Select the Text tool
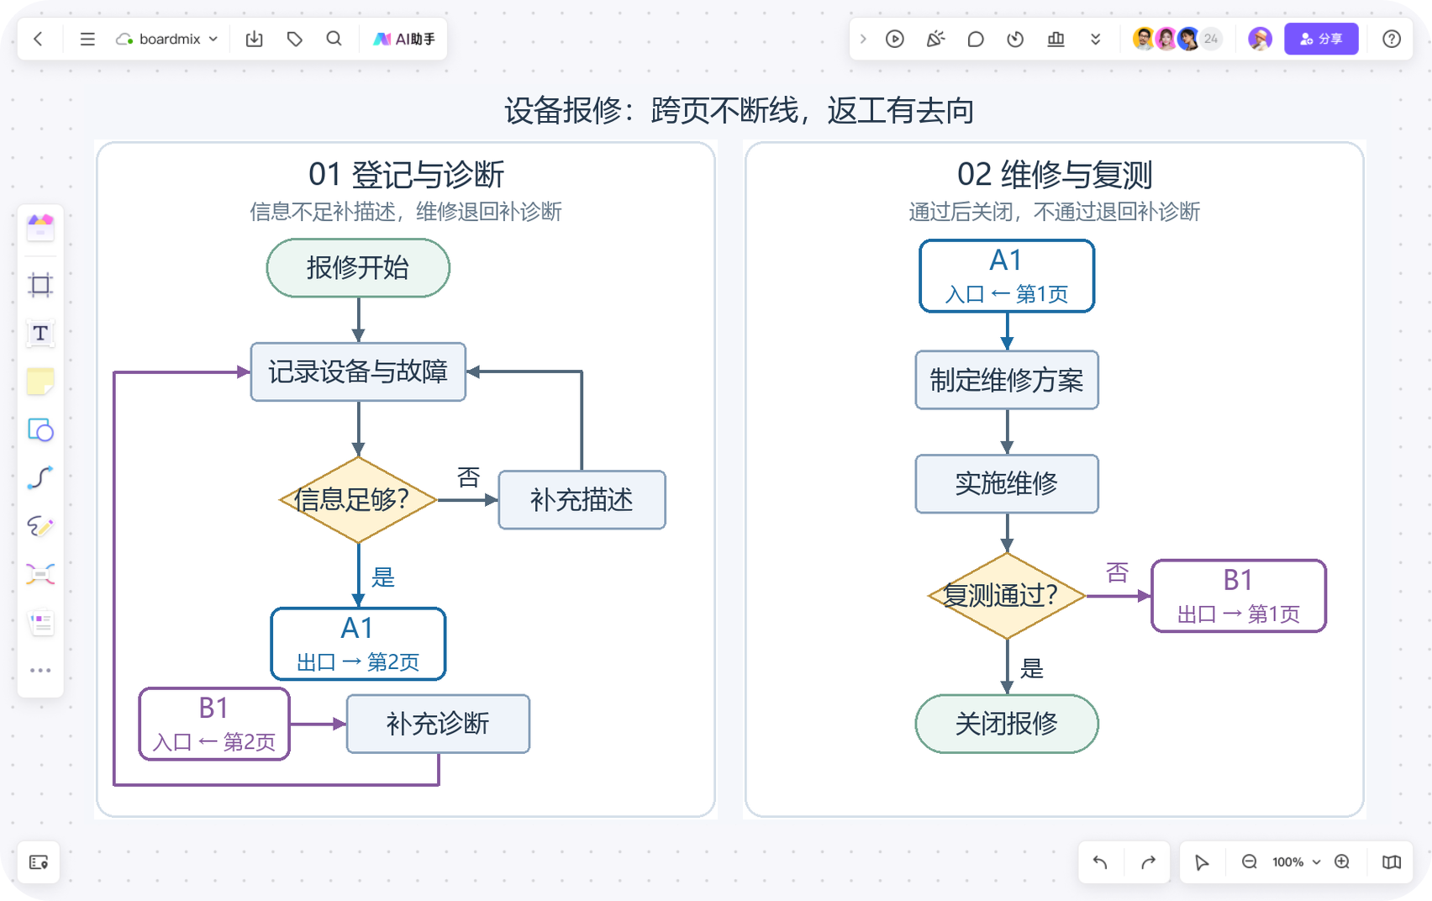Image resolution: width=1432 pixels, height=901 pixels. [40, 334]
